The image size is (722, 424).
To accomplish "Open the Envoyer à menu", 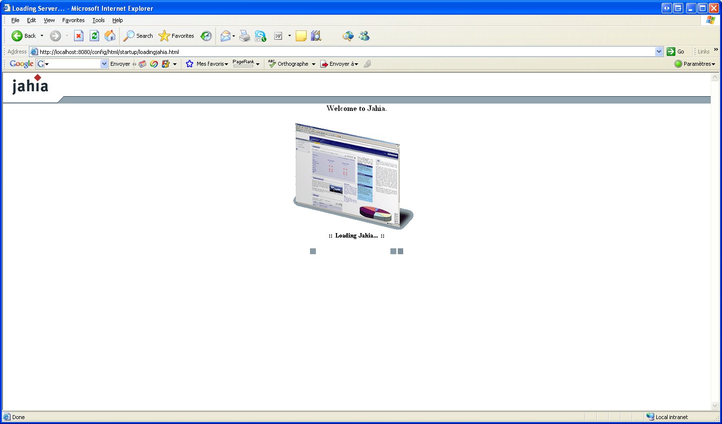I will [339, 64].
